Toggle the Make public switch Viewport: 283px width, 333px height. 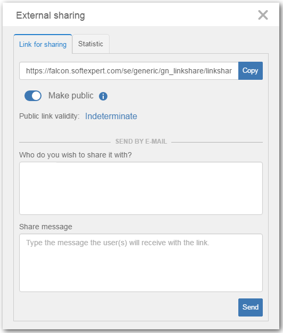[33, 96]
